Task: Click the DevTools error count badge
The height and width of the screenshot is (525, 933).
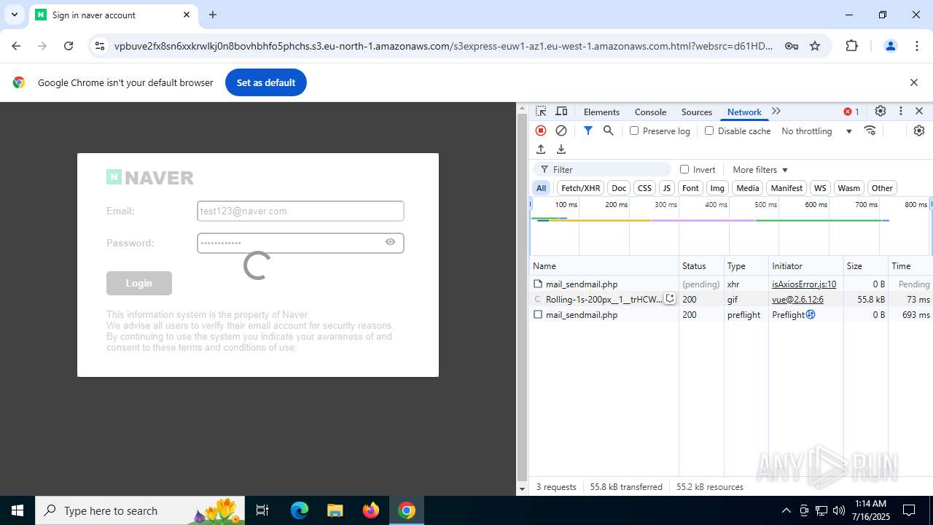Action: [x=851, y=112]
